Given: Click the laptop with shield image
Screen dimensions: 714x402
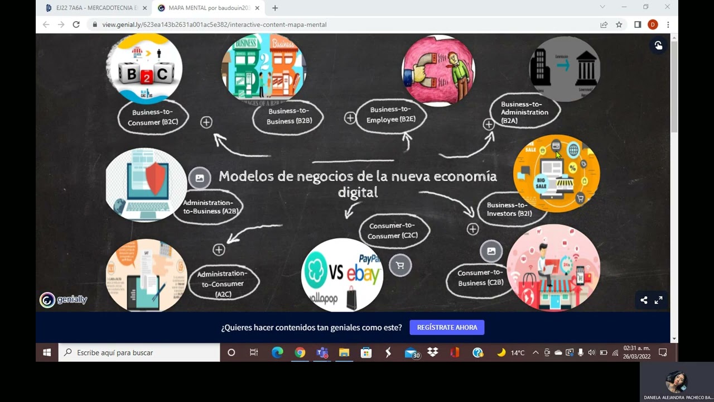Looking at the screenshot, I should pyautogui.click(x=146, y=185).
